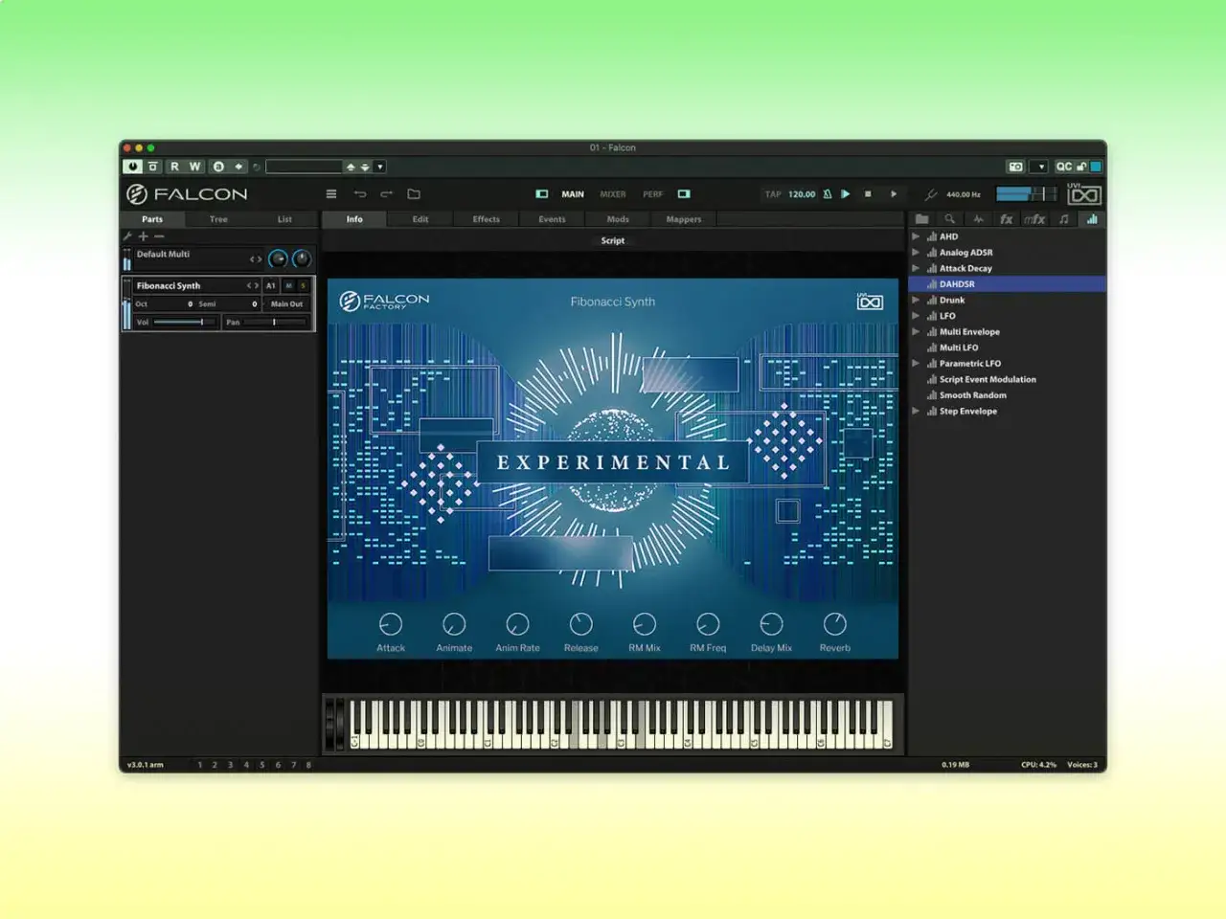Click the host compare button
1226x919 pixels.
pyautogui.click(x=152, y=167)
